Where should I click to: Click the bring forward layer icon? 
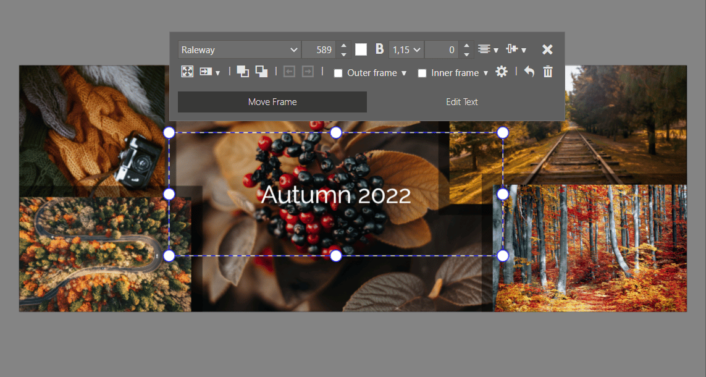click(x=243, y=71)
